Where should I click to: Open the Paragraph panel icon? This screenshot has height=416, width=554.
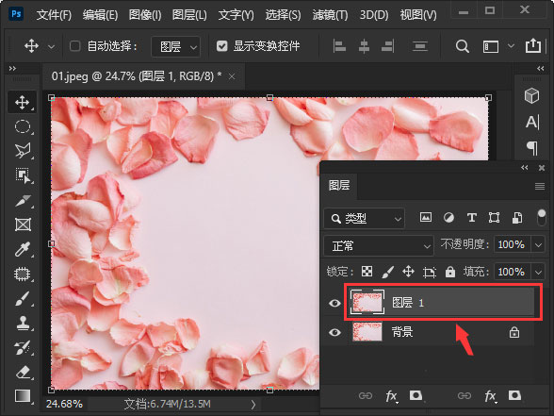[532, 148]
